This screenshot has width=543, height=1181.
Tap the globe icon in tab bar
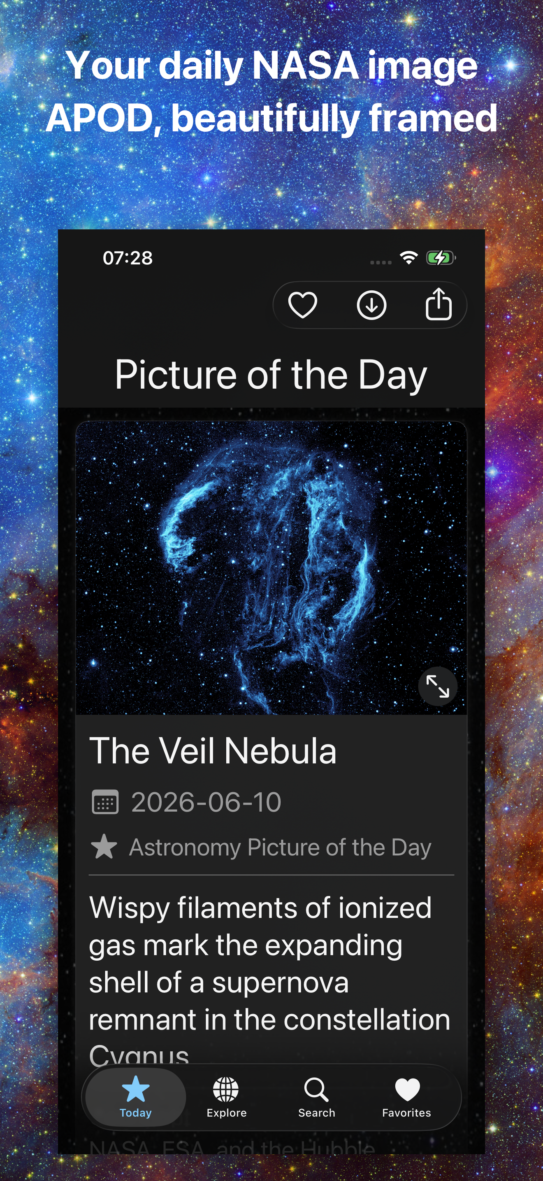[x=226, y=1089]
